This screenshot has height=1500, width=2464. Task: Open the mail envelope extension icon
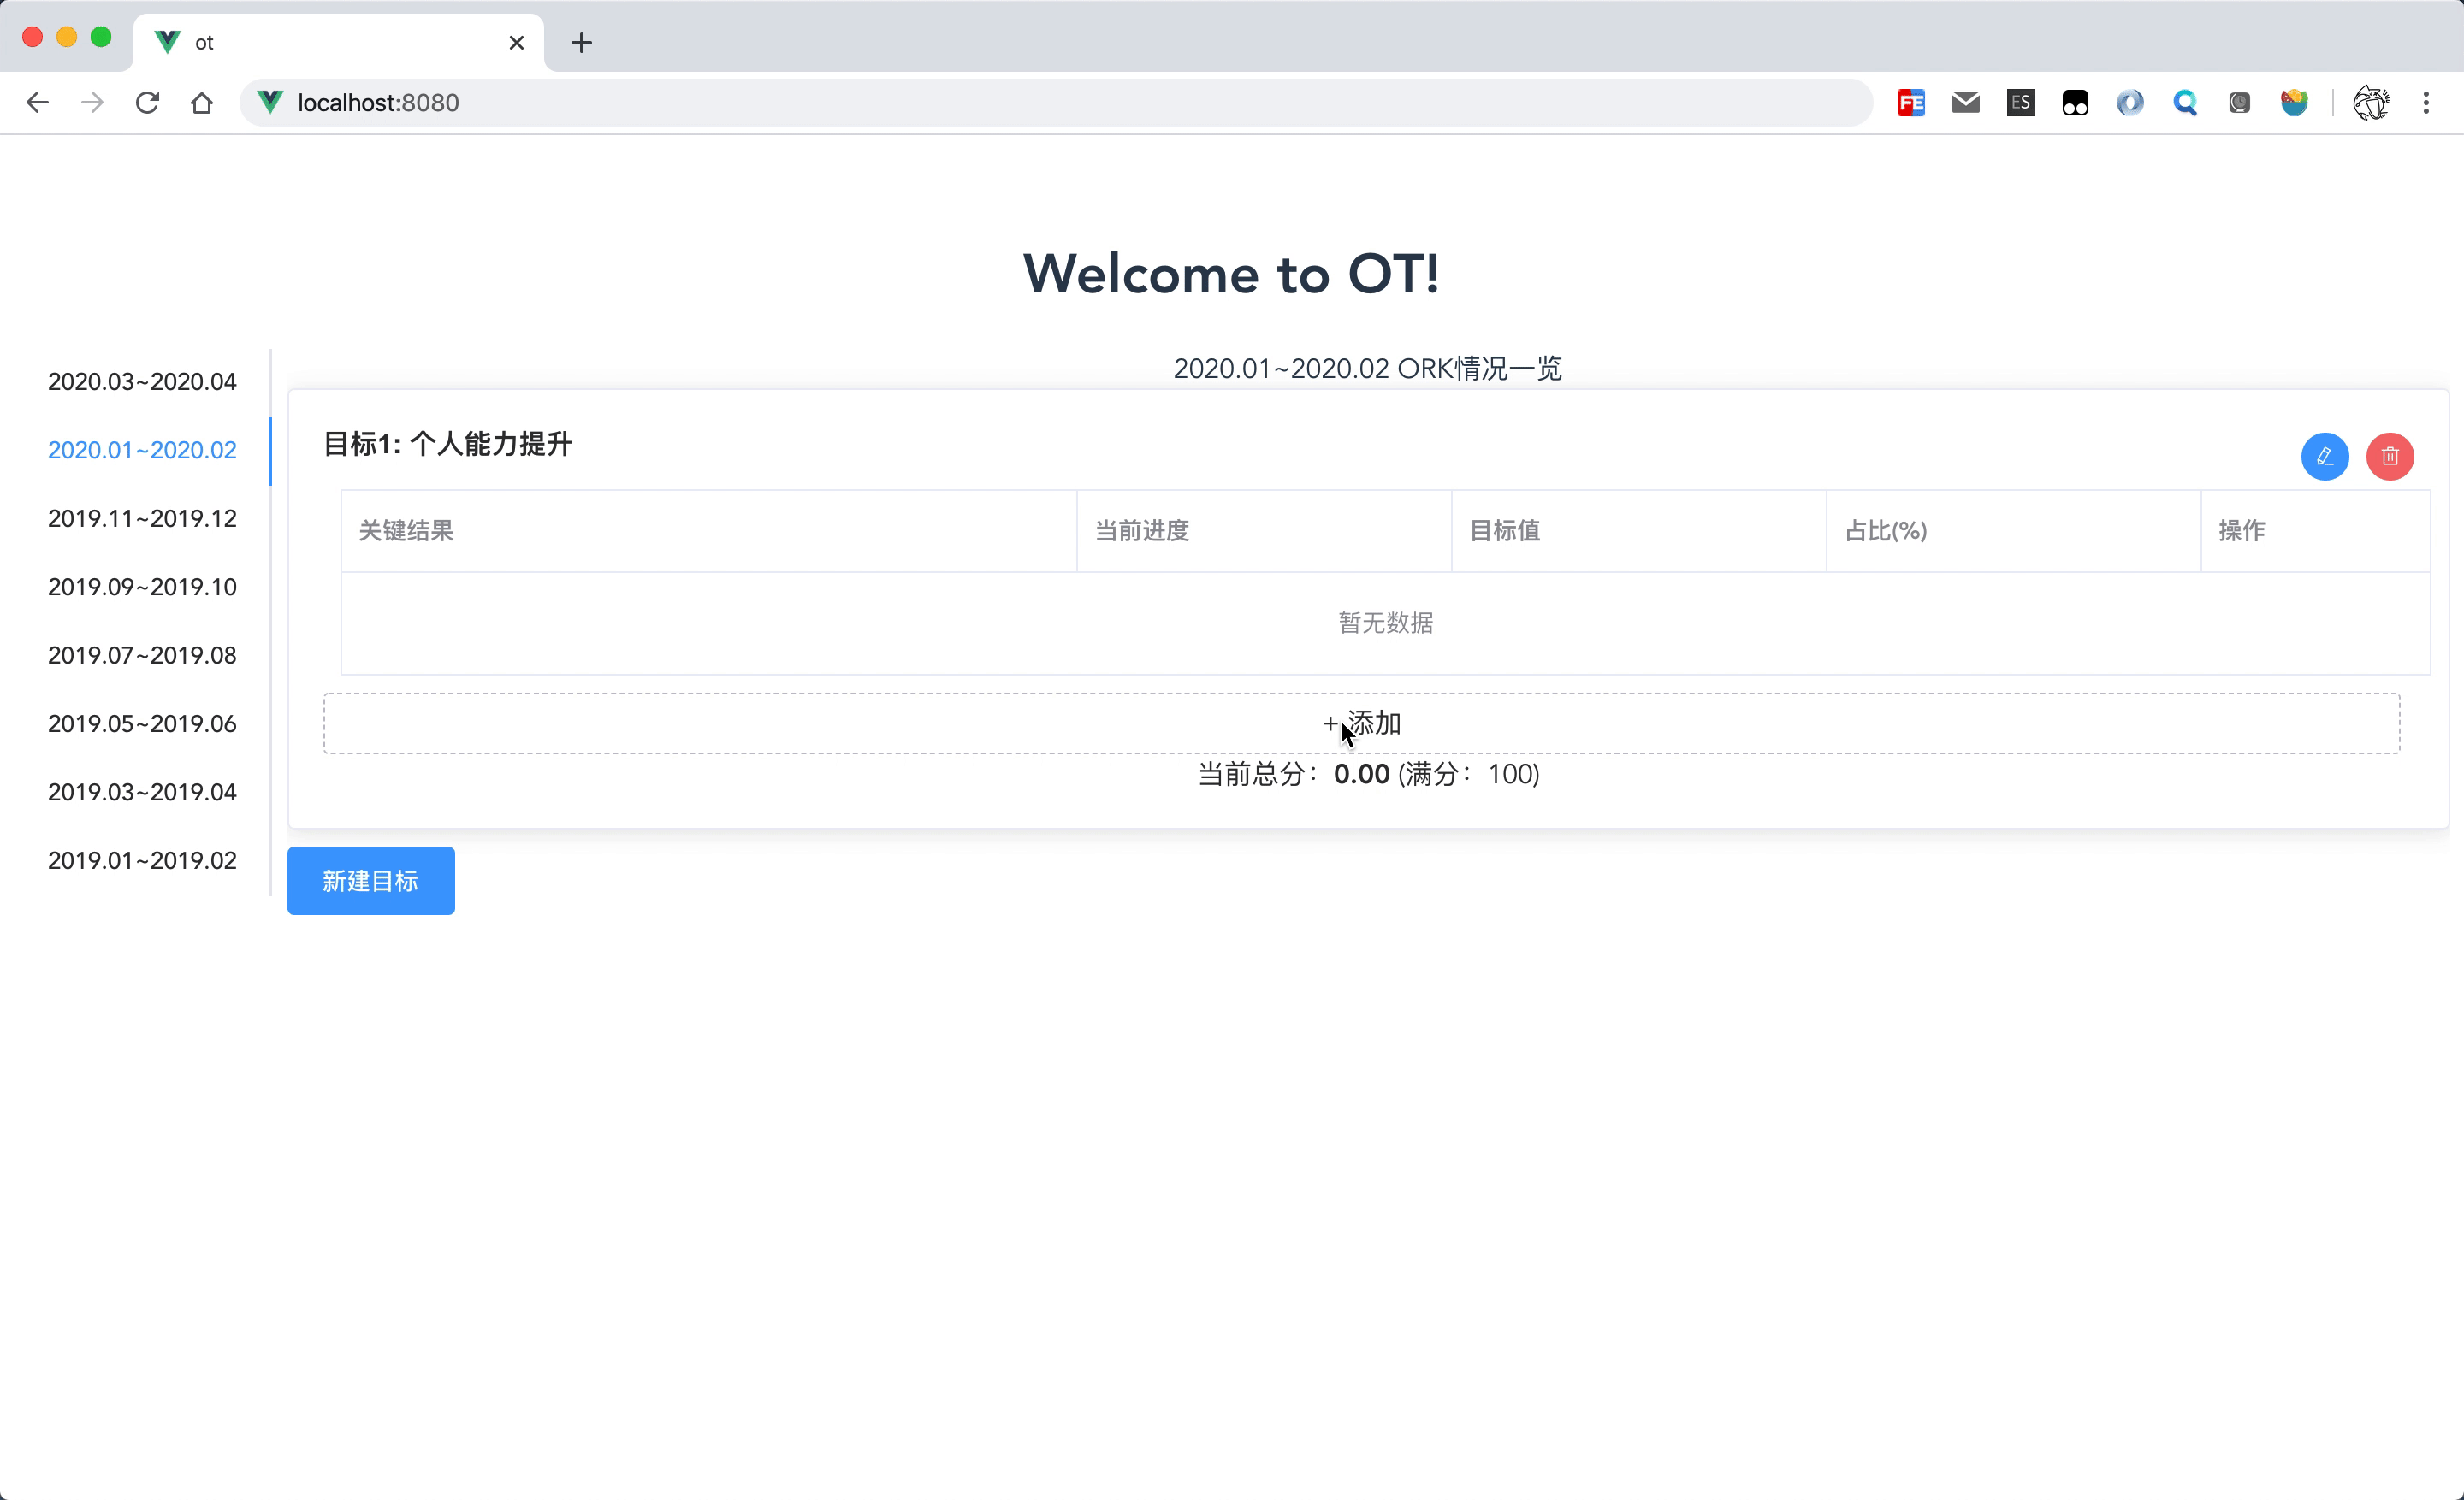click(x=1965, y=103)
